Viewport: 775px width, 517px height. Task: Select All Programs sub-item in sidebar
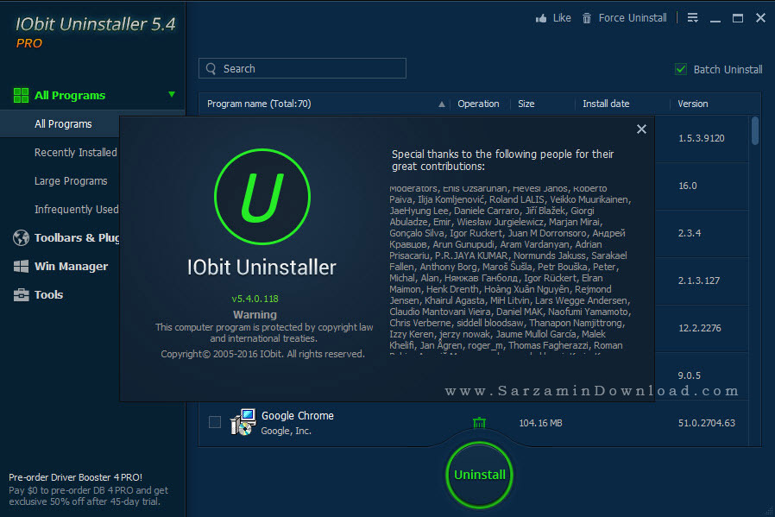(63, 124)
